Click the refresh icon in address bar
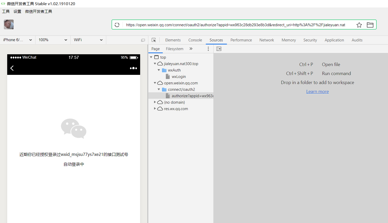388x223 pixels. [x=117, y=25]
